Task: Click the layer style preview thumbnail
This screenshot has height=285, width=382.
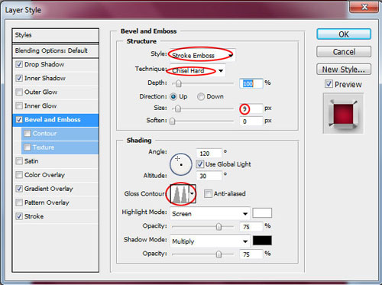Action: [x=343, y=113]
